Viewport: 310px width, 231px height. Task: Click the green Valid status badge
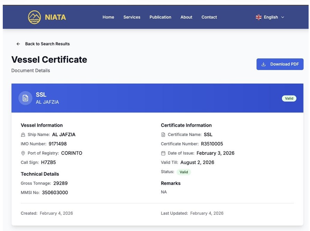(184, 172)
